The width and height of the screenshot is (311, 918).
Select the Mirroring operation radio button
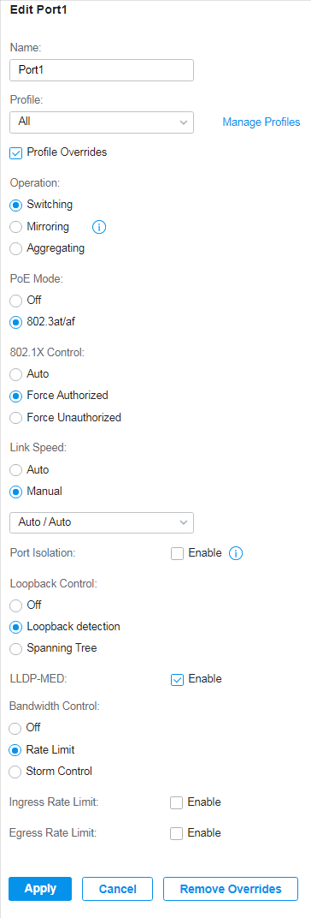click(x=15, y=227)
